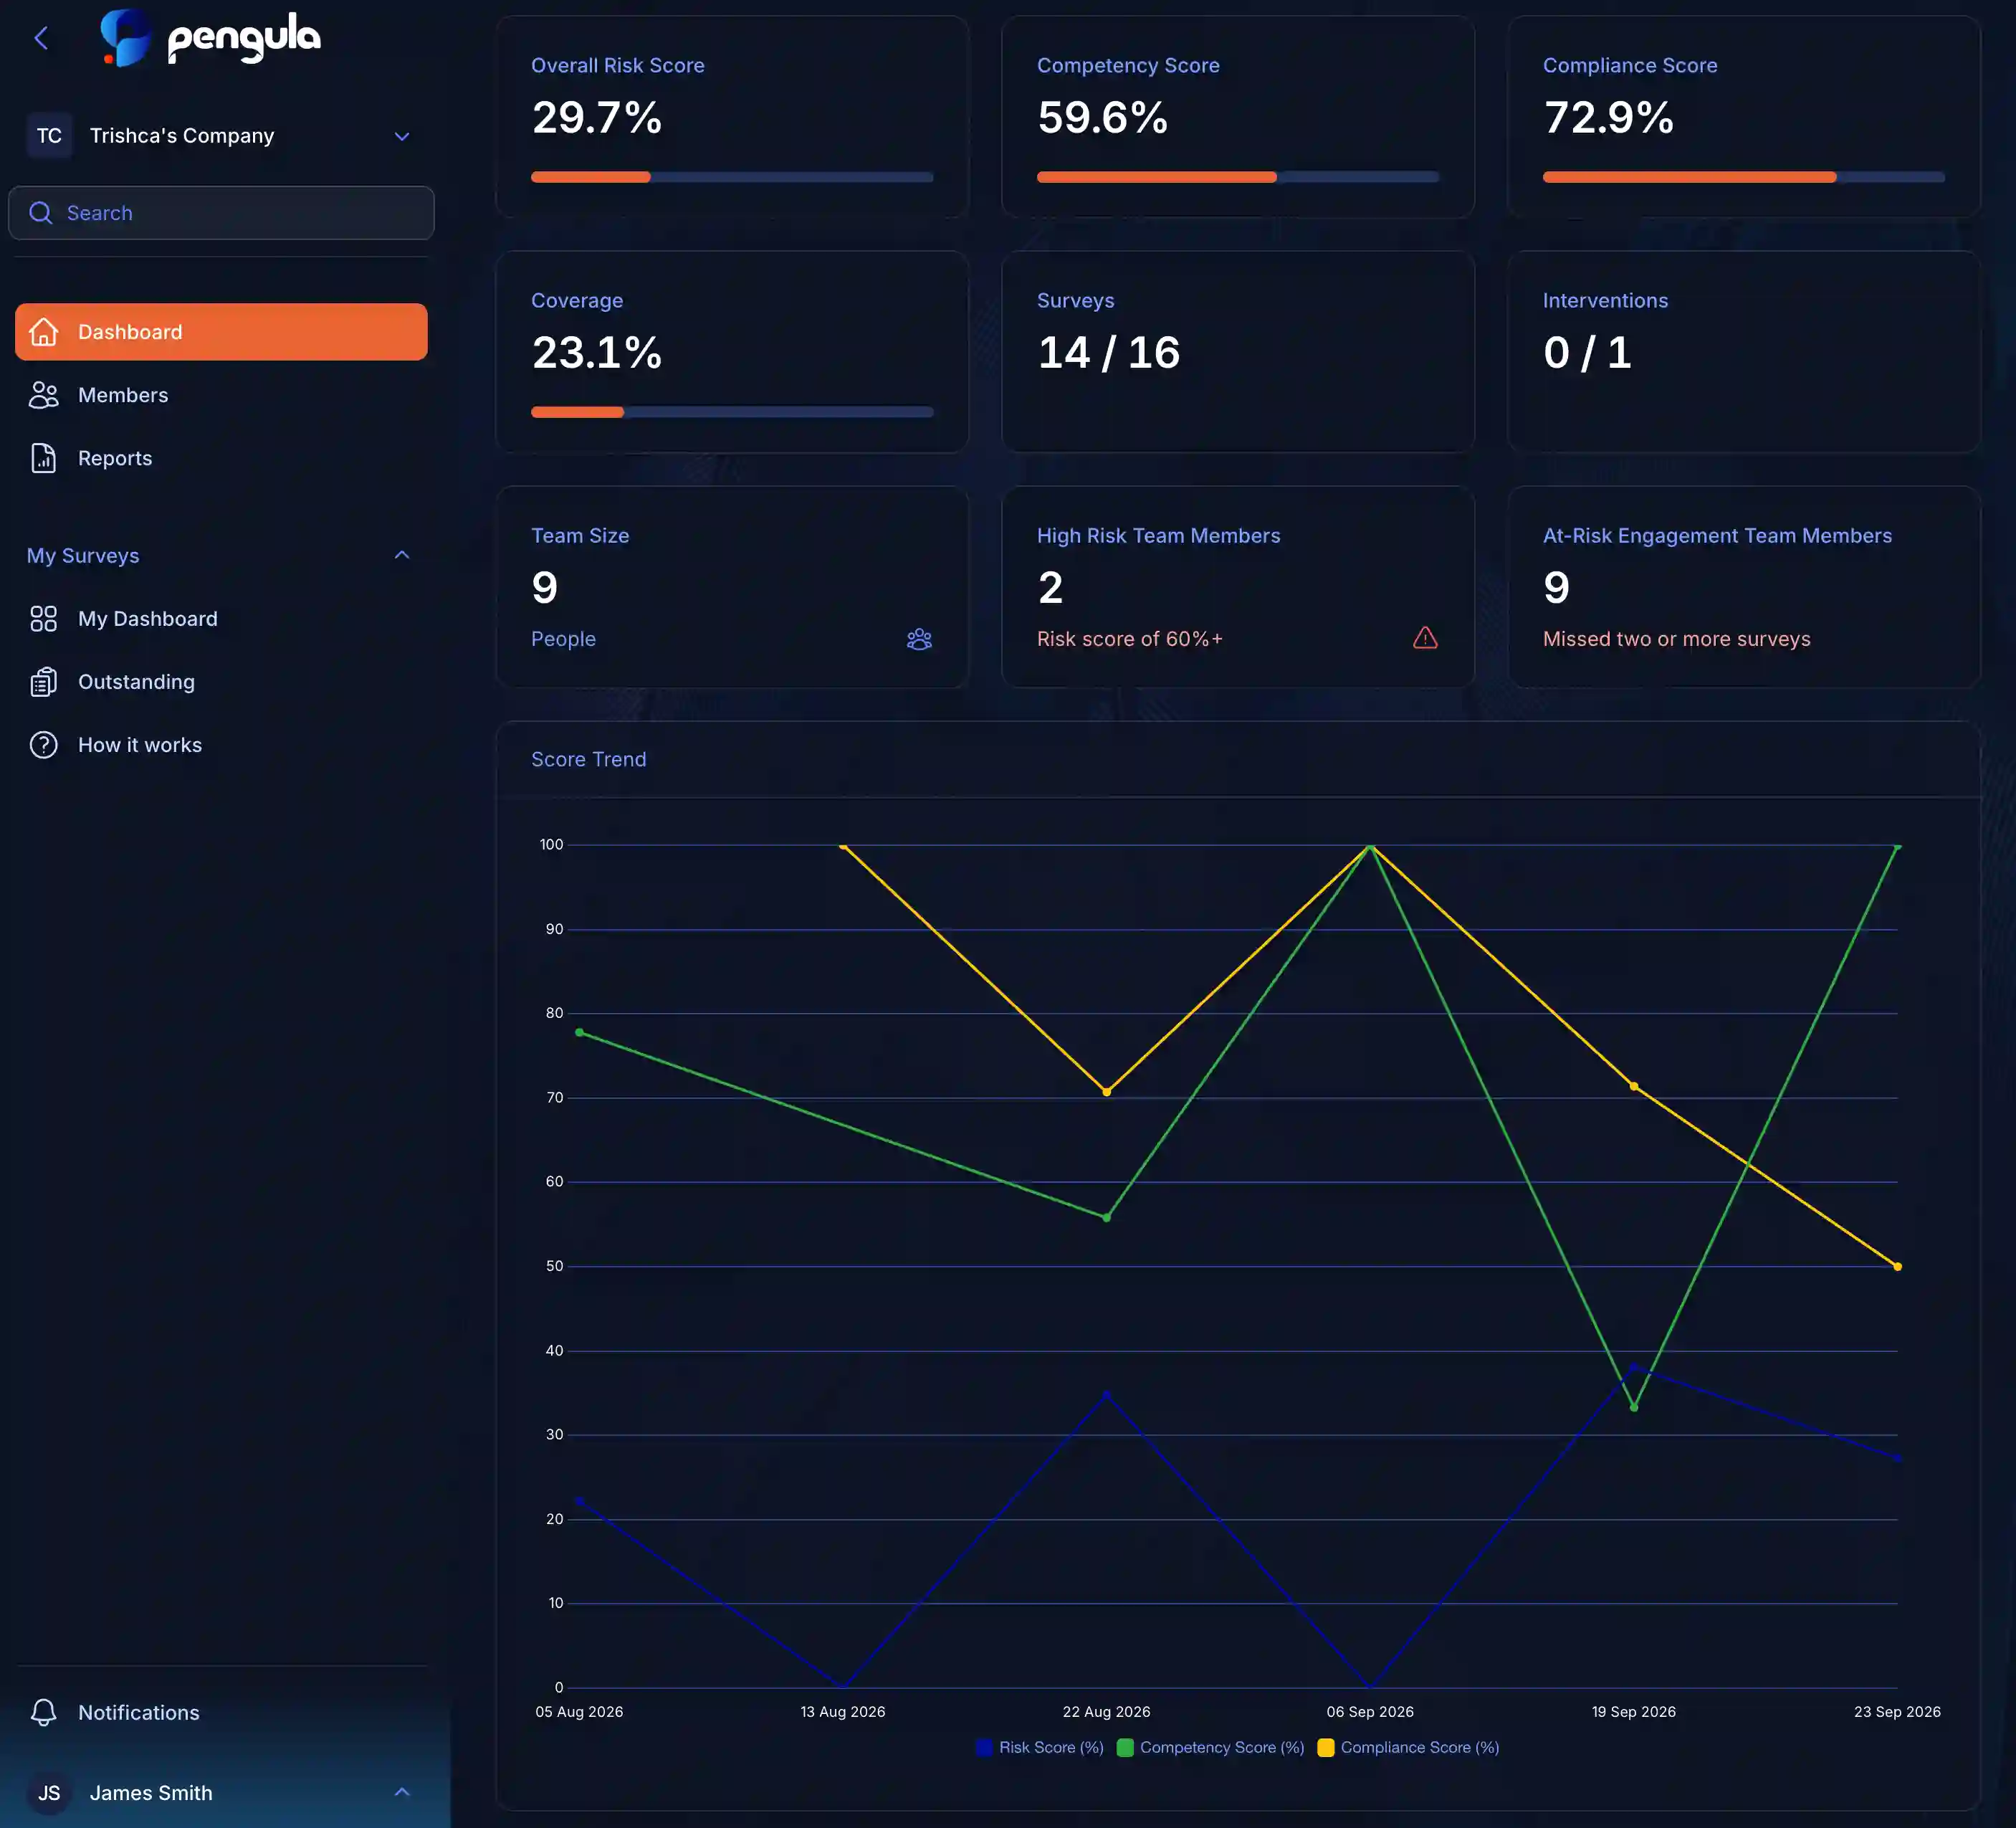Toggle Risk Score legend swatch
Screen dimensions: 2016x1828
coord(984,1747)
